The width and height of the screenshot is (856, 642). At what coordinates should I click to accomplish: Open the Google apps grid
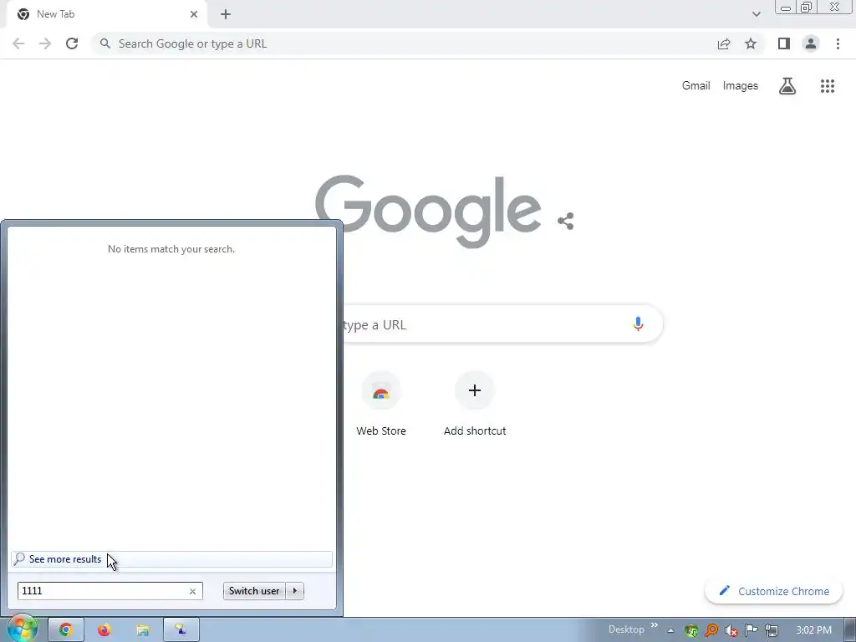point(828,86)
